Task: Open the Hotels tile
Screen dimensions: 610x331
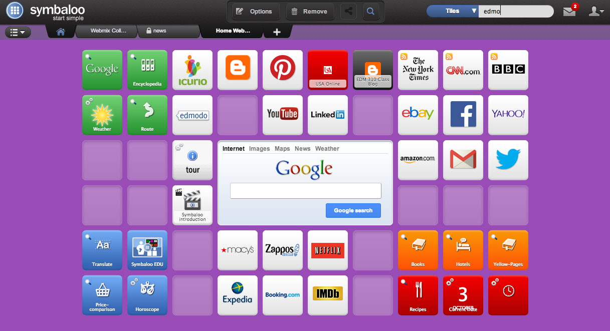Action: click(x=463, y=250)
